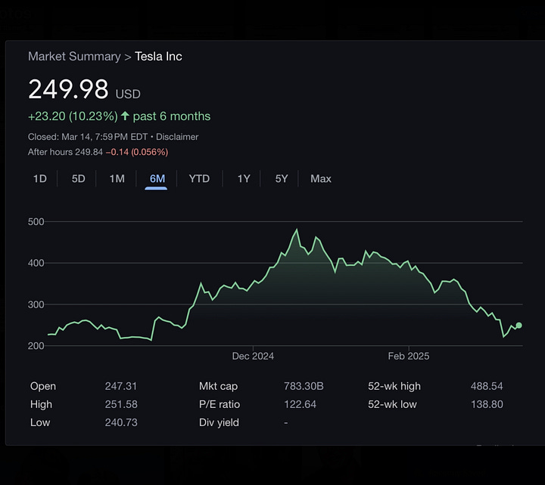Click the 200 y-axis label
This screenshot has width=545, height=485.
click(36, 346)
